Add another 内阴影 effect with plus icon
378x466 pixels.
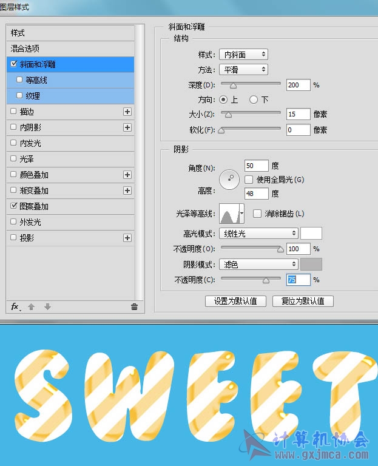coord(127,127)
